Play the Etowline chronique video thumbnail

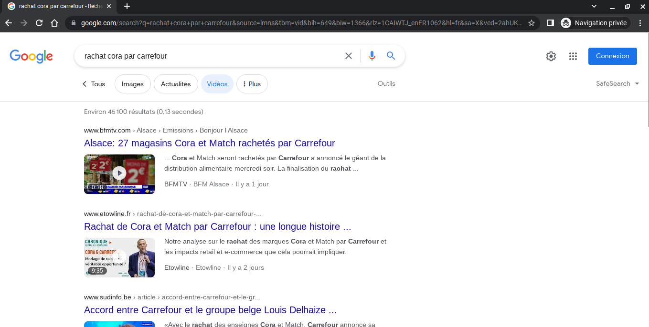[119, 257]
